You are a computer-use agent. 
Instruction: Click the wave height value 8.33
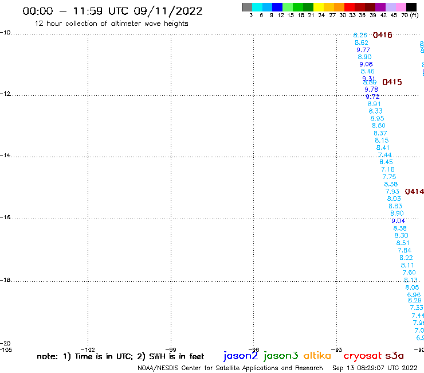[x=376, y=111]
